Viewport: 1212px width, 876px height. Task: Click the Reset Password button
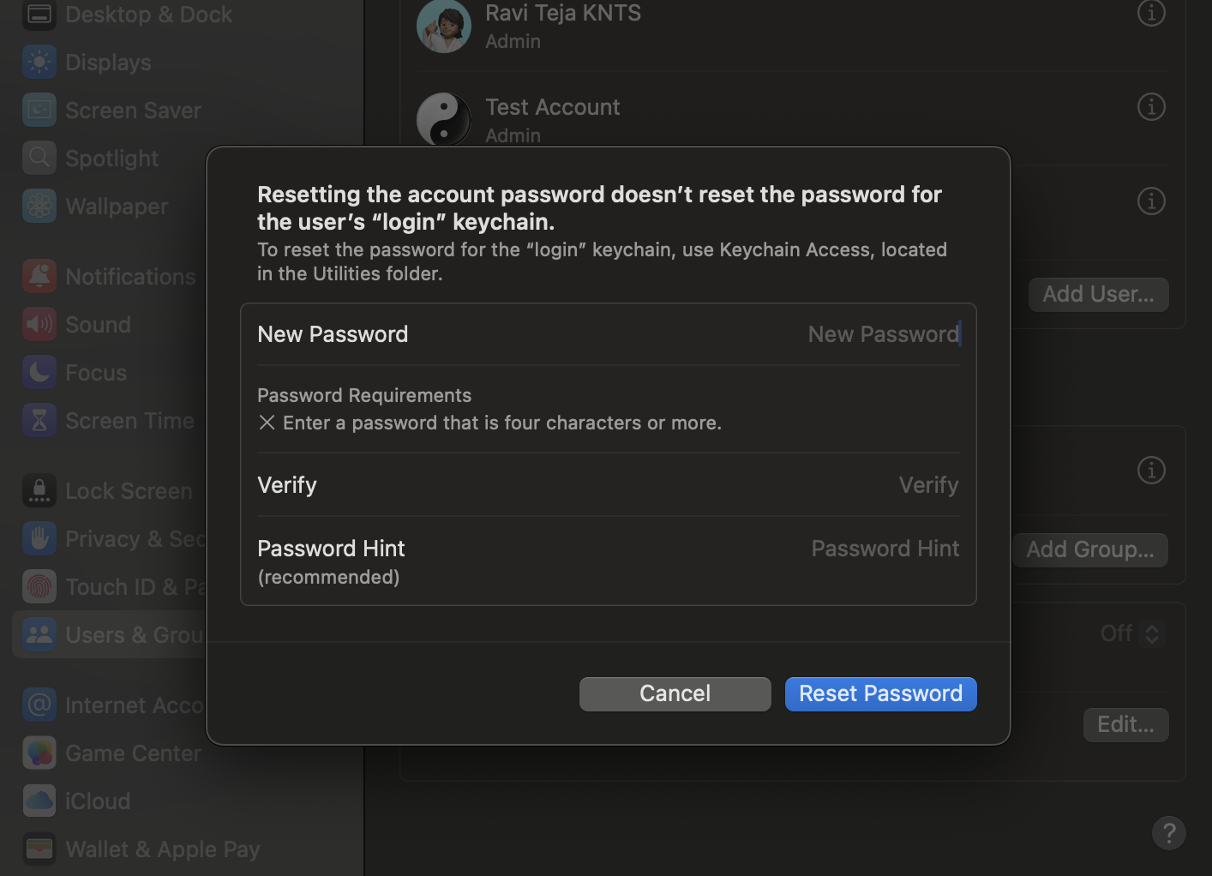(880, 693)
